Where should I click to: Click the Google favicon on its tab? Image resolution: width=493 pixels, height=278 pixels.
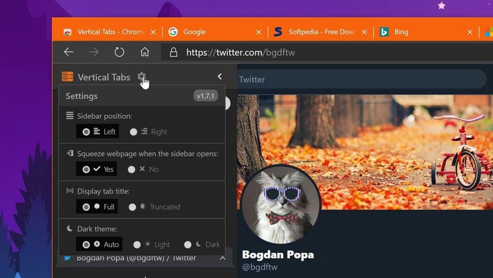(173, 32)
